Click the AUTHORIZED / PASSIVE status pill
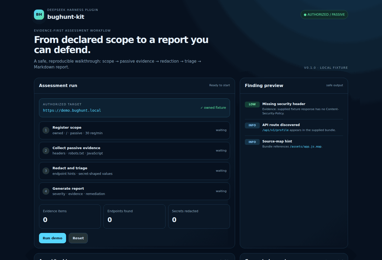 pos(324,15)
